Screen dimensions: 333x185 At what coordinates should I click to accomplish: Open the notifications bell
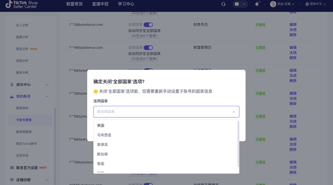[257, 4]
